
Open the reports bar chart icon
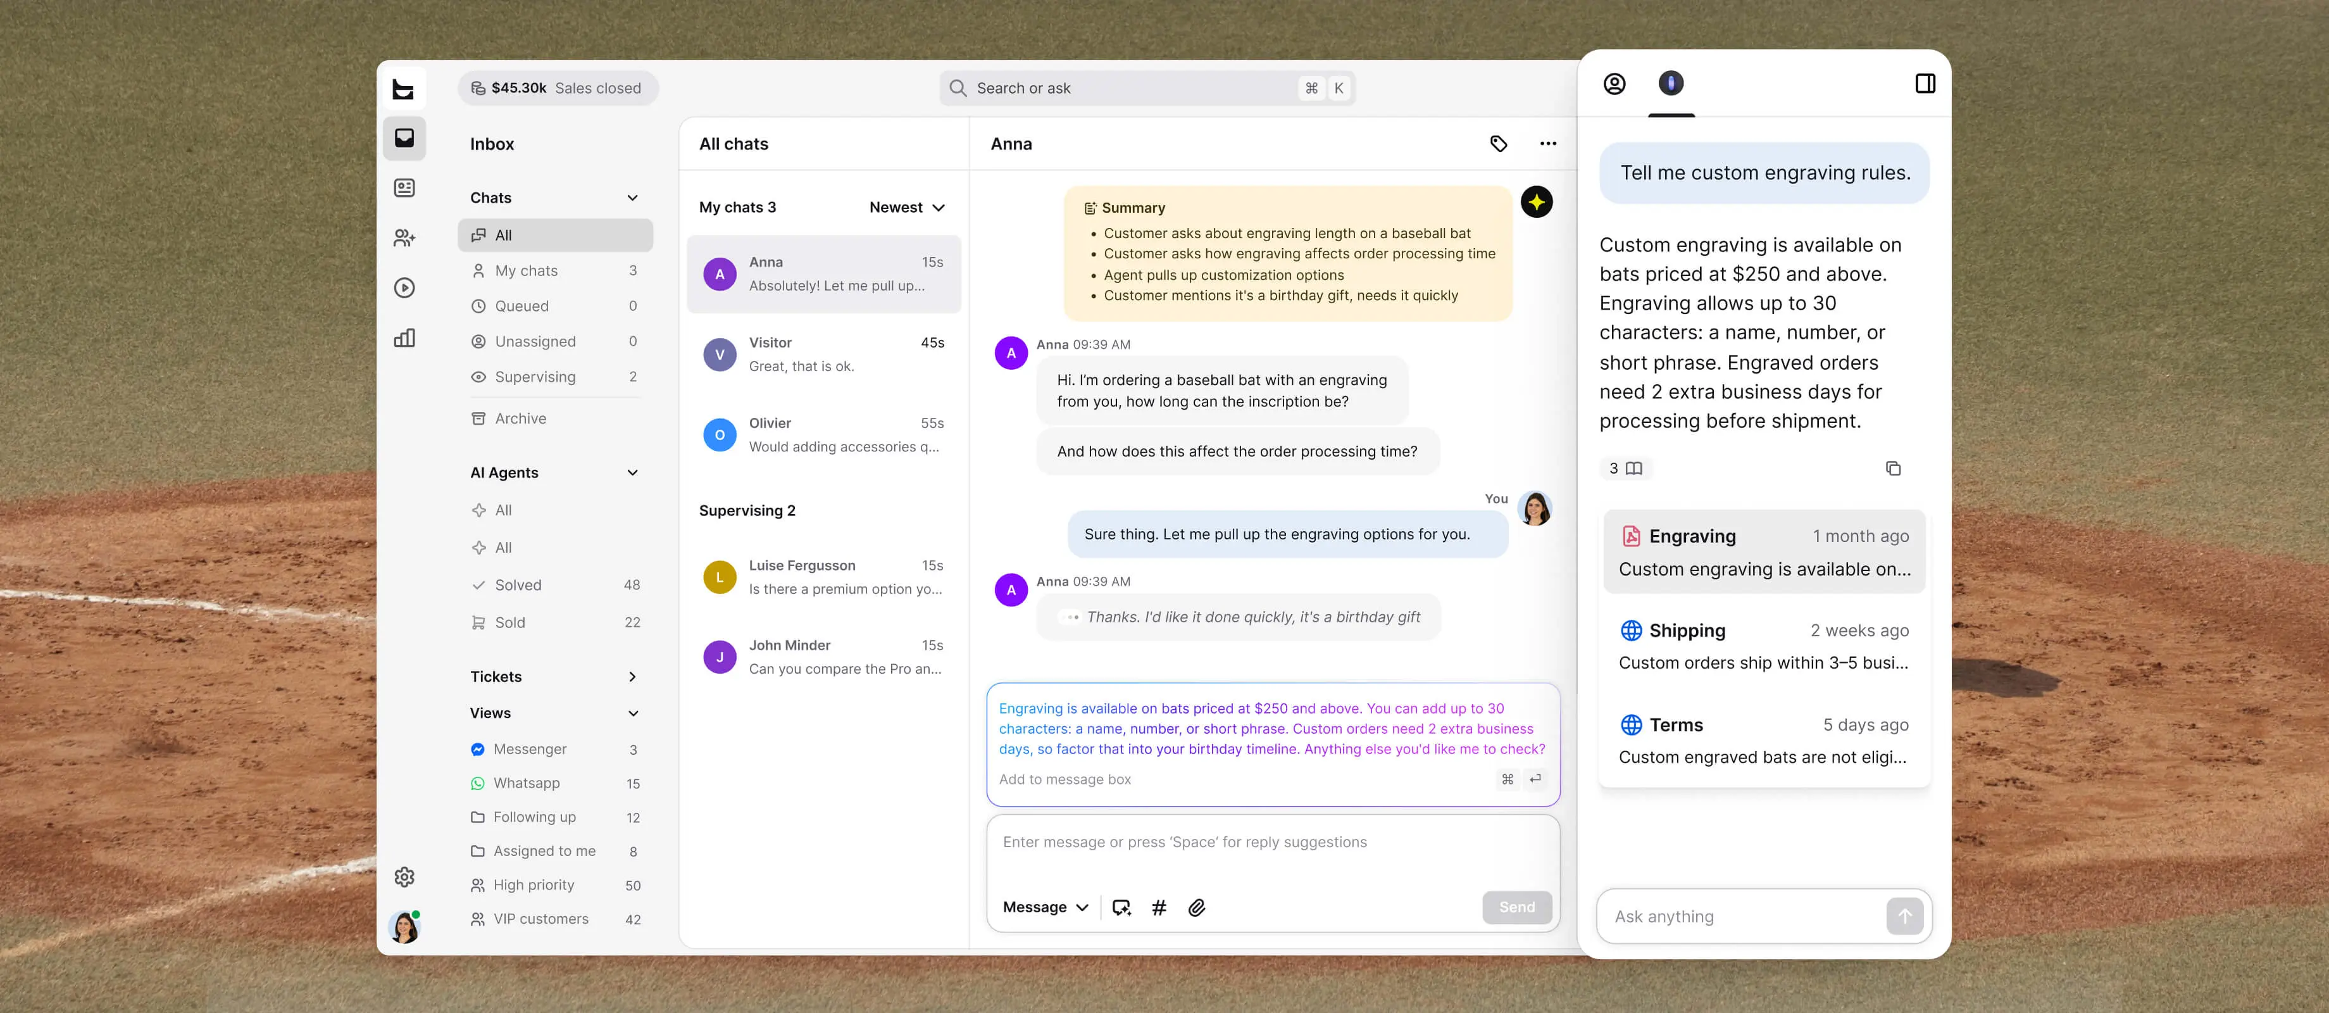(x=404, y=338)
